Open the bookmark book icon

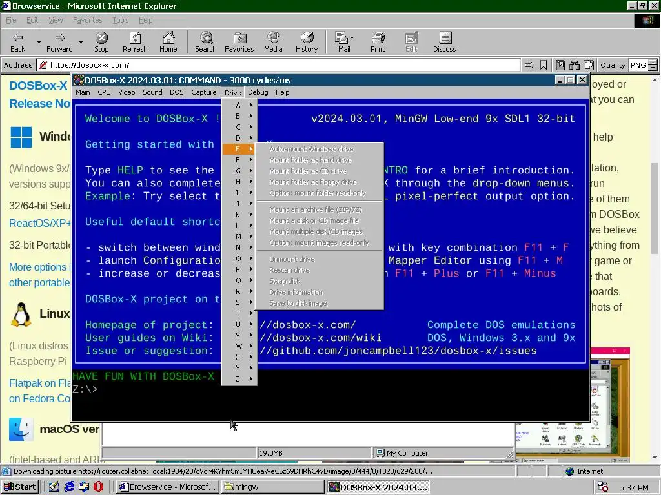560,65
